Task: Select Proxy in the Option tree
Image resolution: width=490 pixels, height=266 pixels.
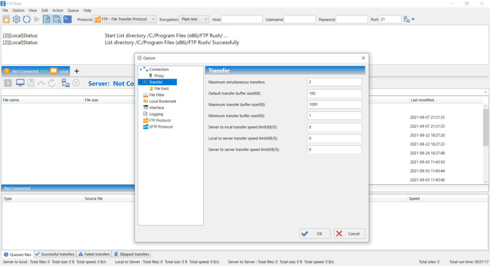Action: tap(159, 76)
